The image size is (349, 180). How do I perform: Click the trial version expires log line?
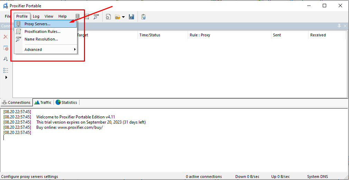coord(91,122)
